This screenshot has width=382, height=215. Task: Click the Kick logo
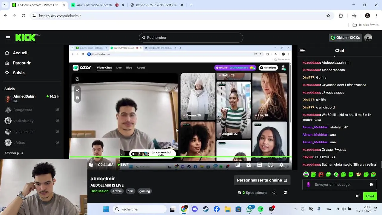pos(27,37)
